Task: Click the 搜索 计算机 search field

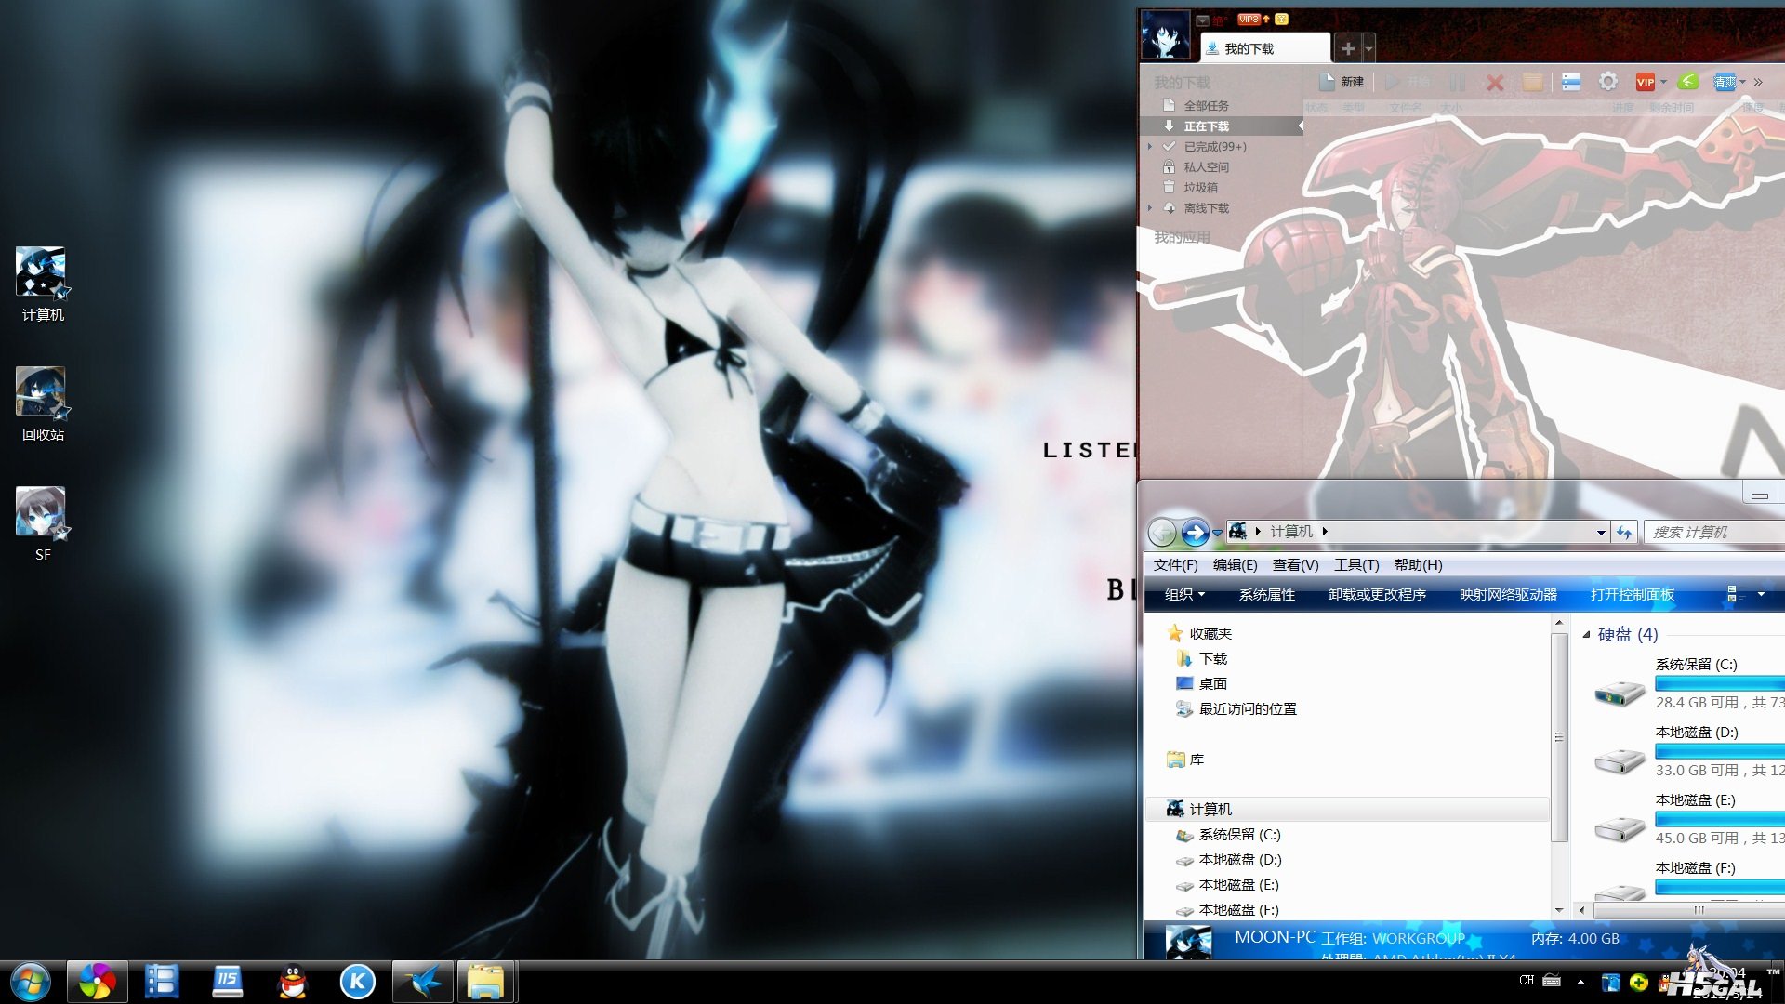Action: (1714, 532)
